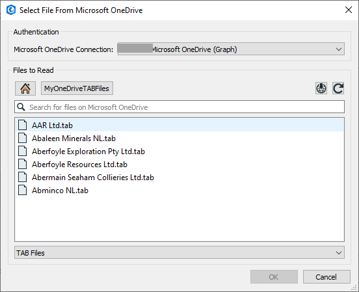Go to the OneDrive home folder
The width and height of the screenshot is (359, 292).
pos(25,88)
